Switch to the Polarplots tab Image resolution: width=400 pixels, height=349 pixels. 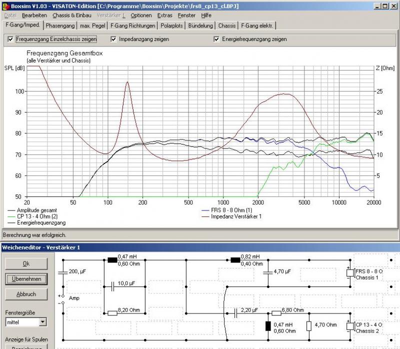point(172,25)
